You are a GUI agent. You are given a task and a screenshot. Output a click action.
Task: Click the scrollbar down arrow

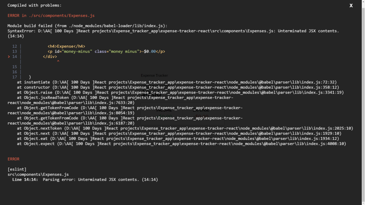click(x=363, y=203)
